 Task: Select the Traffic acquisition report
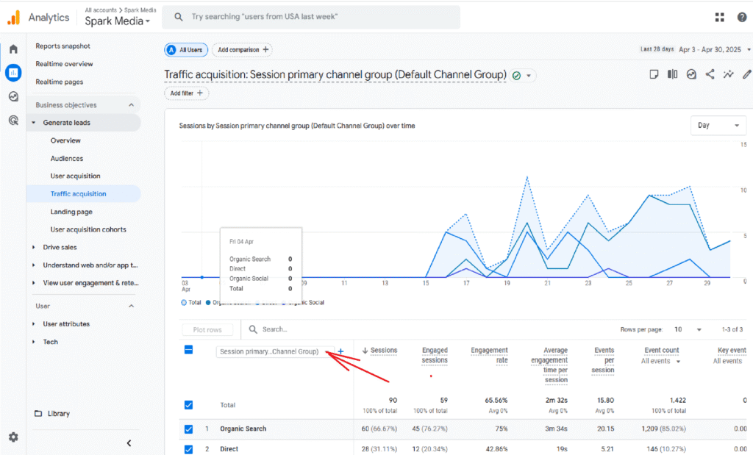pos(84,194)
